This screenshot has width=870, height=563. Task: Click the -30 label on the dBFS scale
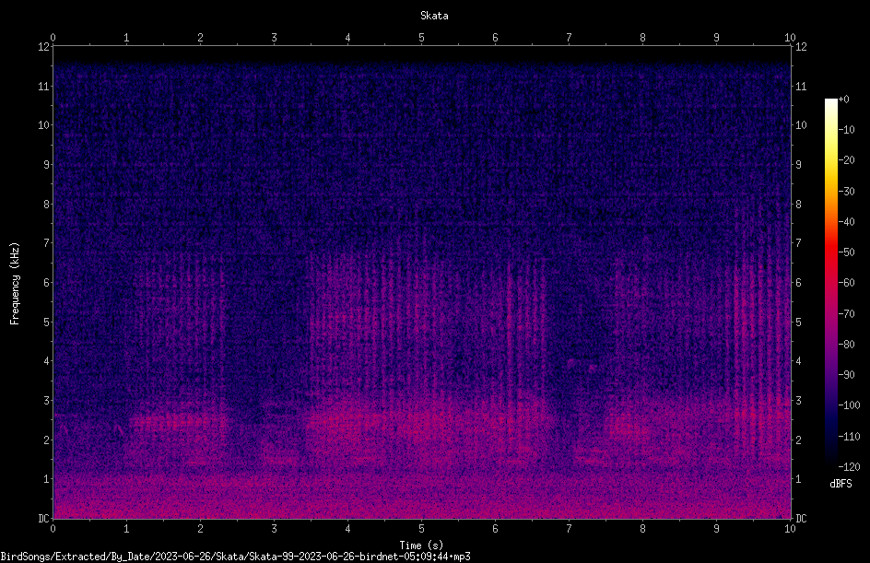[847, 192]
